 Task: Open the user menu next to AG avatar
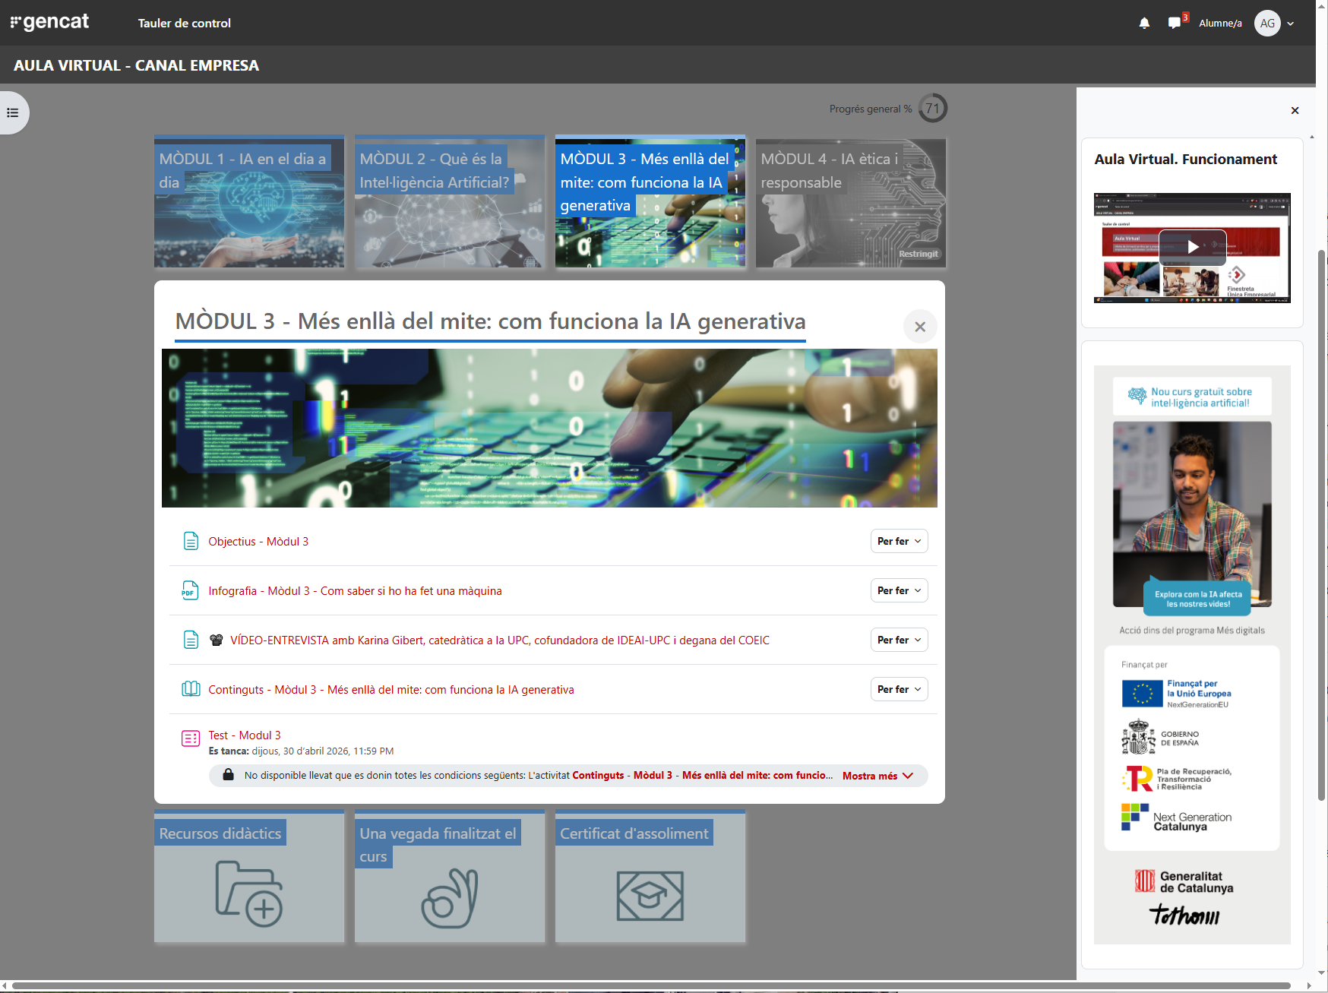(x=1290, y=24)
